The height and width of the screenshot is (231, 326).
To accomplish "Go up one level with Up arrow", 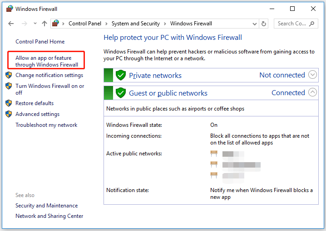I will (x=44, y=24).
